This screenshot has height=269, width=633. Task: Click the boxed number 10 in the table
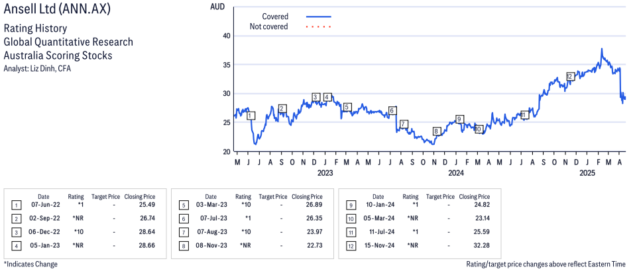(x=351, y=219)
